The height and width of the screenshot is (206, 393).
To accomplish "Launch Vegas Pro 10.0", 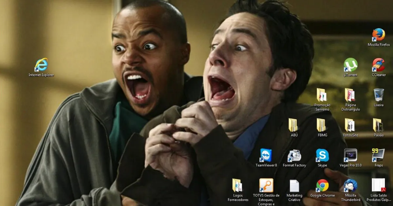I will pyautogui.click(x=350, y=158).
